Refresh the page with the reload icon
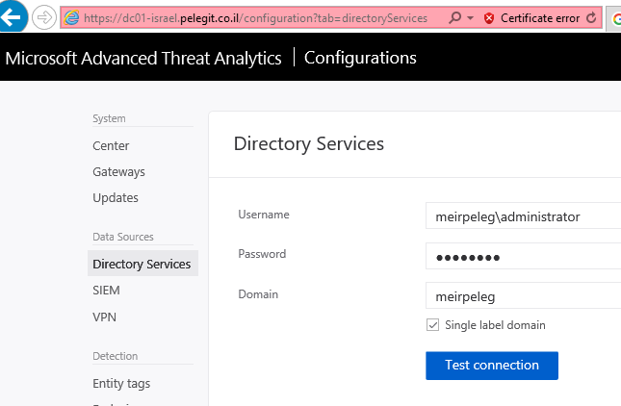Screen dimensions: 621x406 click(x=591, y=18)
